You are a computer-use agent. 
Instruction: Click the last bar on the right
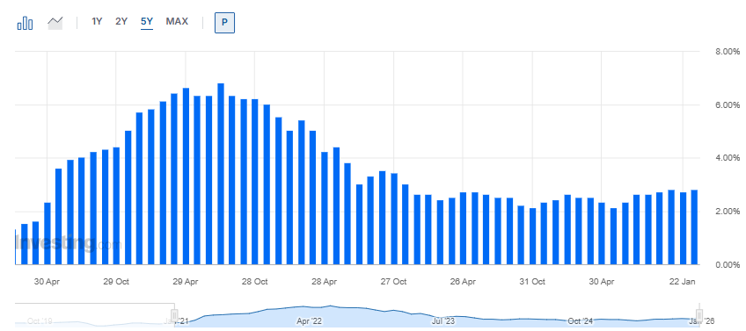(x=694, y=227)
